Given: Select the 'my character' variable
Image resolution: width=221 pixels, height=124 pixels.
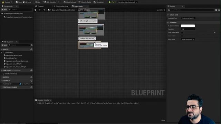Looking at the screenshot, I should [x=7, y=84].
